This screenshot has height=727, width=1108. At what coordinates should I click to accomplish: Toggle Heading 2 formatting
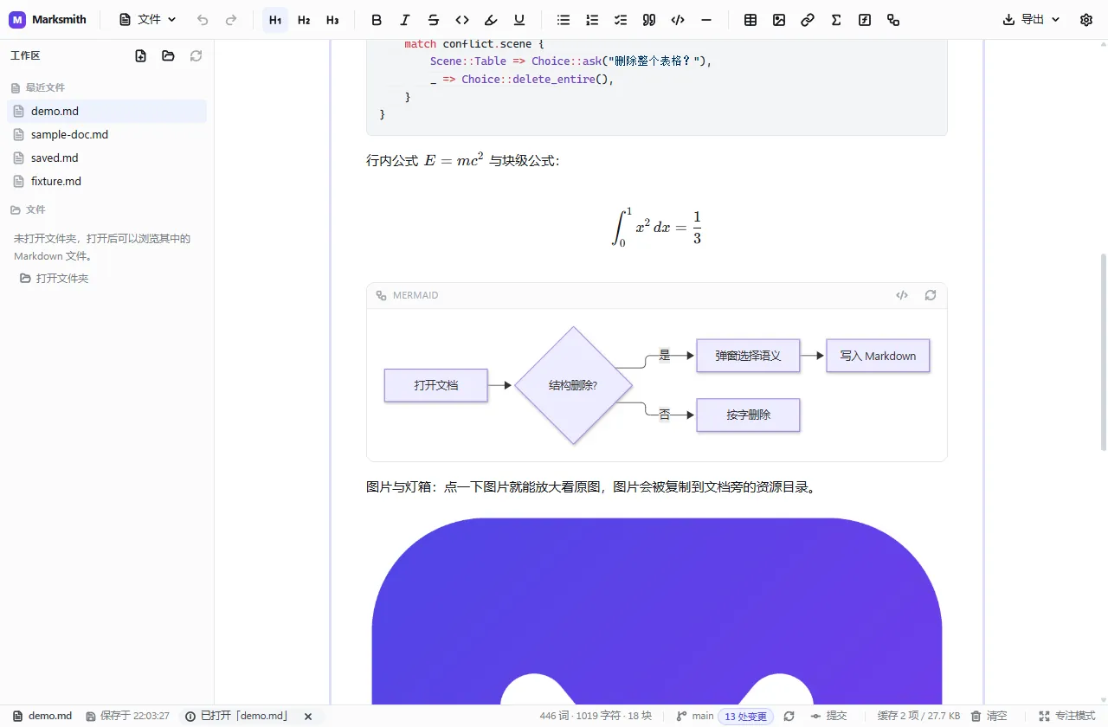304,20
